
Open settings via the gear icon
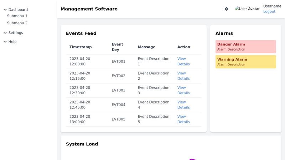point(226,9)
